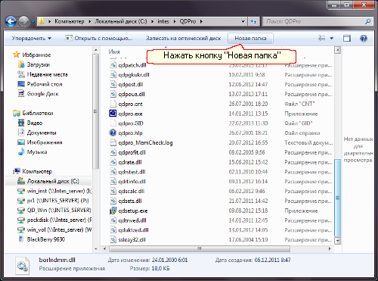Click the Избранное star icon
378x281 pixels.
tap(17, 55)
